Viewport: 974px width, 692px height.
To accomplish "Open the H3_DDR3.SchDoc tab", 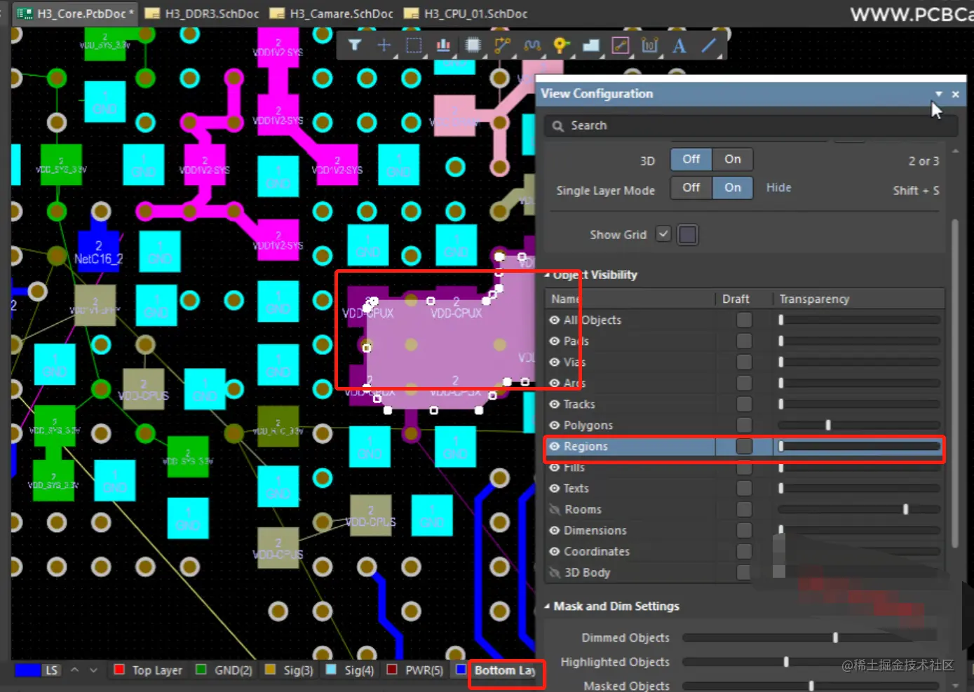I will tap(202, 13).
